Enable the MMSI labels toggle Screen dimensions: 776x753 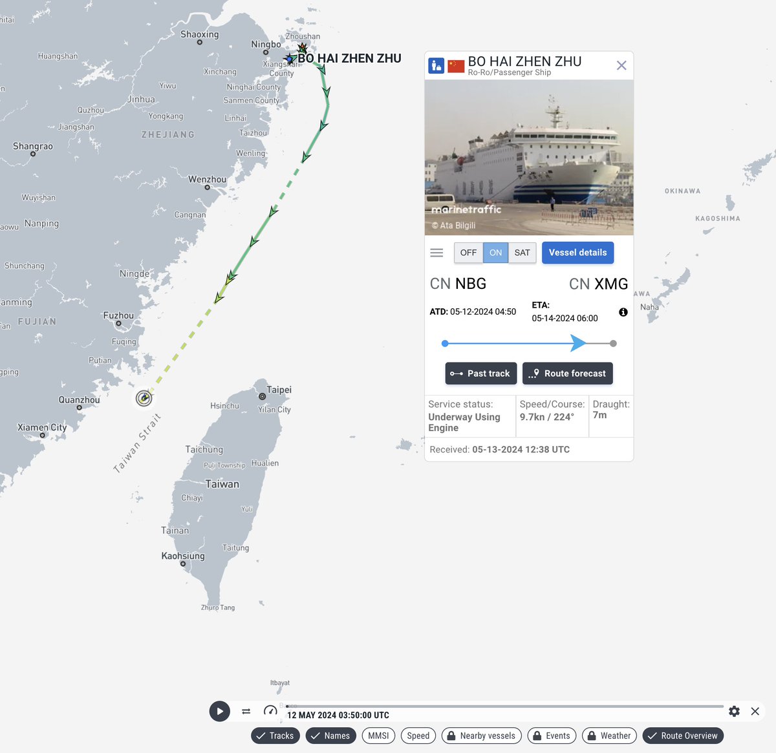tap(378, 736)
